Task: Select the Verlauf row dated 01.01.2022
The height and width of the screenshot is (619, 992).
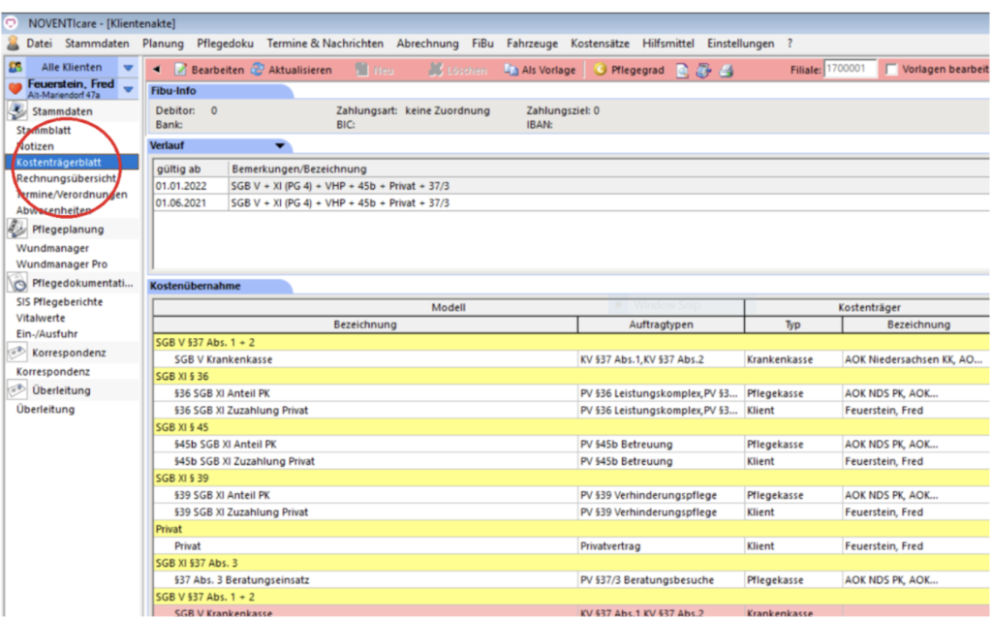Action: pos(572,186)
